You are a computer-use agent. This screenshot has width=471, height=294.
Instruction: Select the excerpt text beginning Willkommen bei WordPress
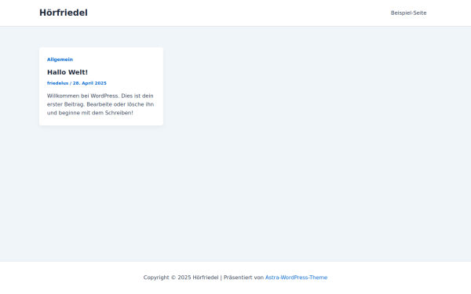pos(100,104)
